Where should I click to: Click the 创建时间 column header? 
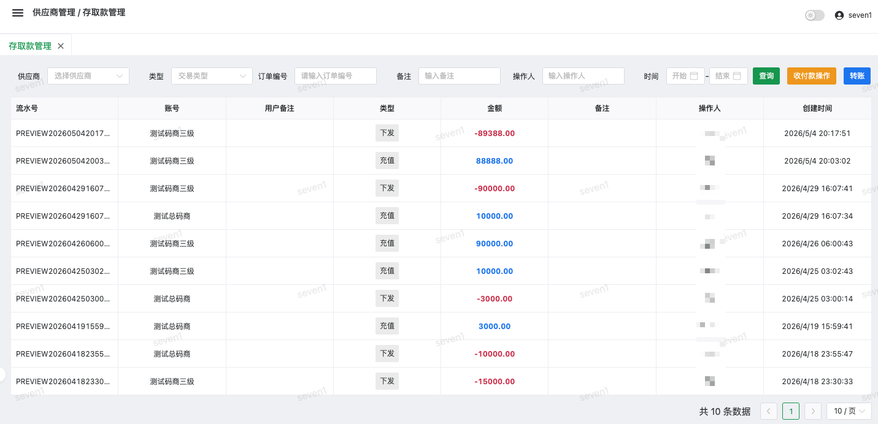coord(817,108)
